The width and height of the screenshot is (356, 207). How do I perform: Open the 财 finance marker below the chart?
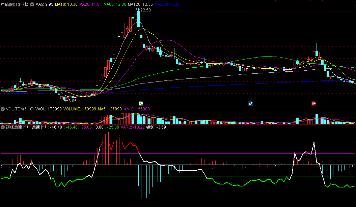point(250,104)
